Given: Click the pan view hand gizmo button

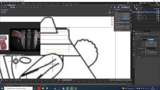Looking at the screenshot, I should pyautogui.click(x=112, y=20).
